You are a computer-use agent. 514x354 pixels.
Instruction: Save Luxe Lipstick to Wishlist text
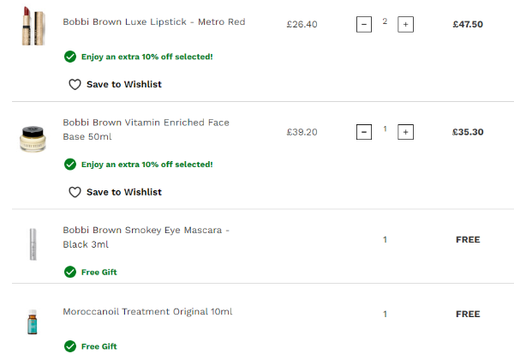click(123, 84)
